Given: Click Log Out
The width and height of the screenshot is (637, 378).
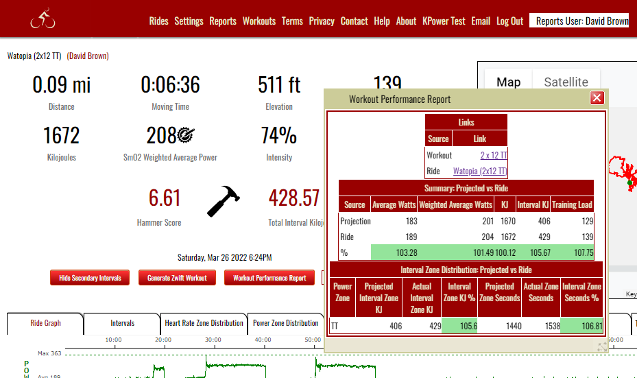Looking at the screenshot, I should pos(509,21).
